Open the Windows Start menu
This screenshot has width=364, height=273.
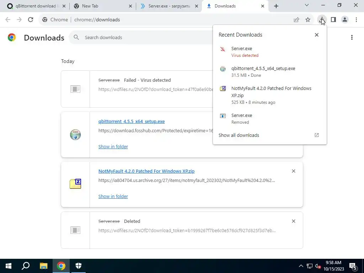(9, 266)
